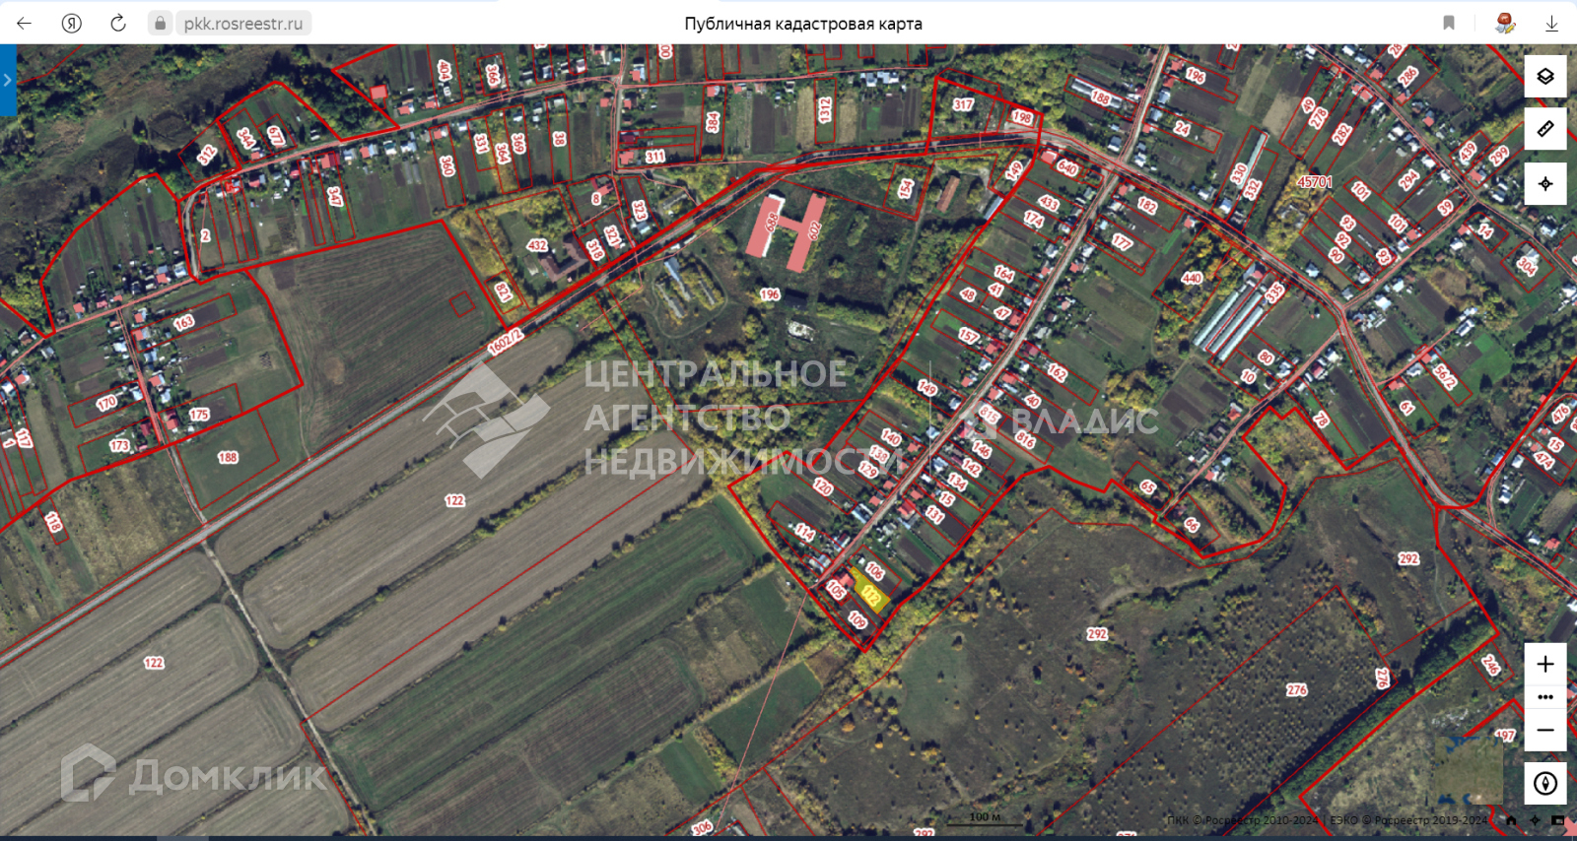Click the small screen icon in the footer

point(1558,819)
